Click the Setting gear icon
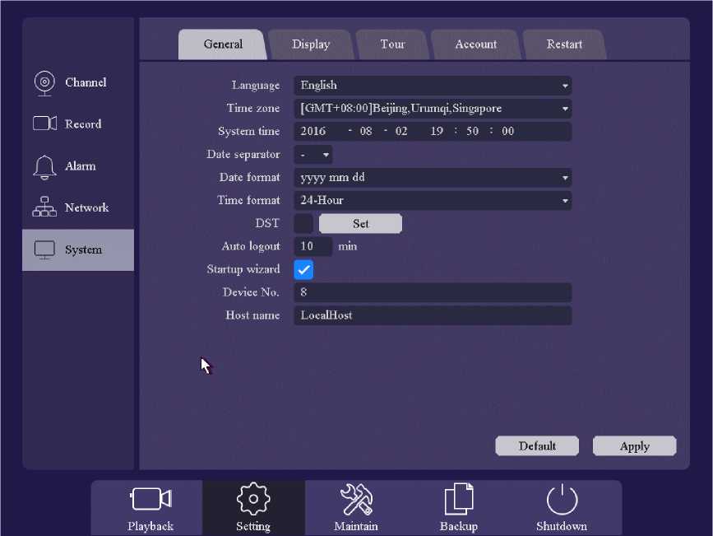This screenshot has height=536, width=713. click(253, 499)
